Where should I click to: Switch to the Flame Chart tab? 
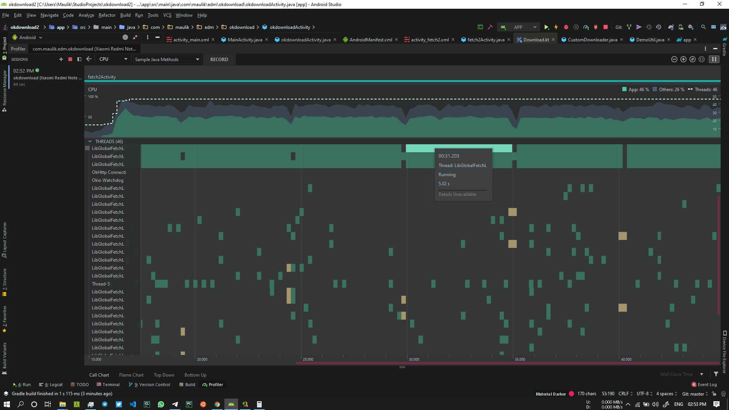[x=131, y=375]
